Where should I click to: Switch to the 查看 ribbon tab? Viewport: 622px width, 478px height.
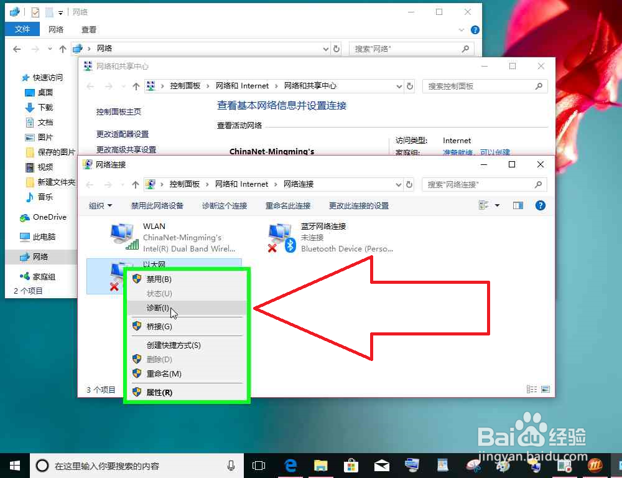coord(88,29)
